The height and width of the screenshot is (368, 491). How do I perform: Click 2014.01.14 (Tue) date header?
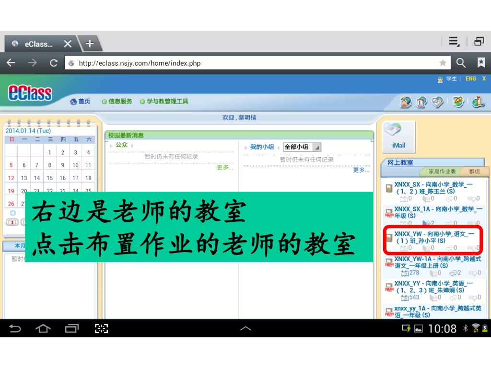[x=28, y=131]
